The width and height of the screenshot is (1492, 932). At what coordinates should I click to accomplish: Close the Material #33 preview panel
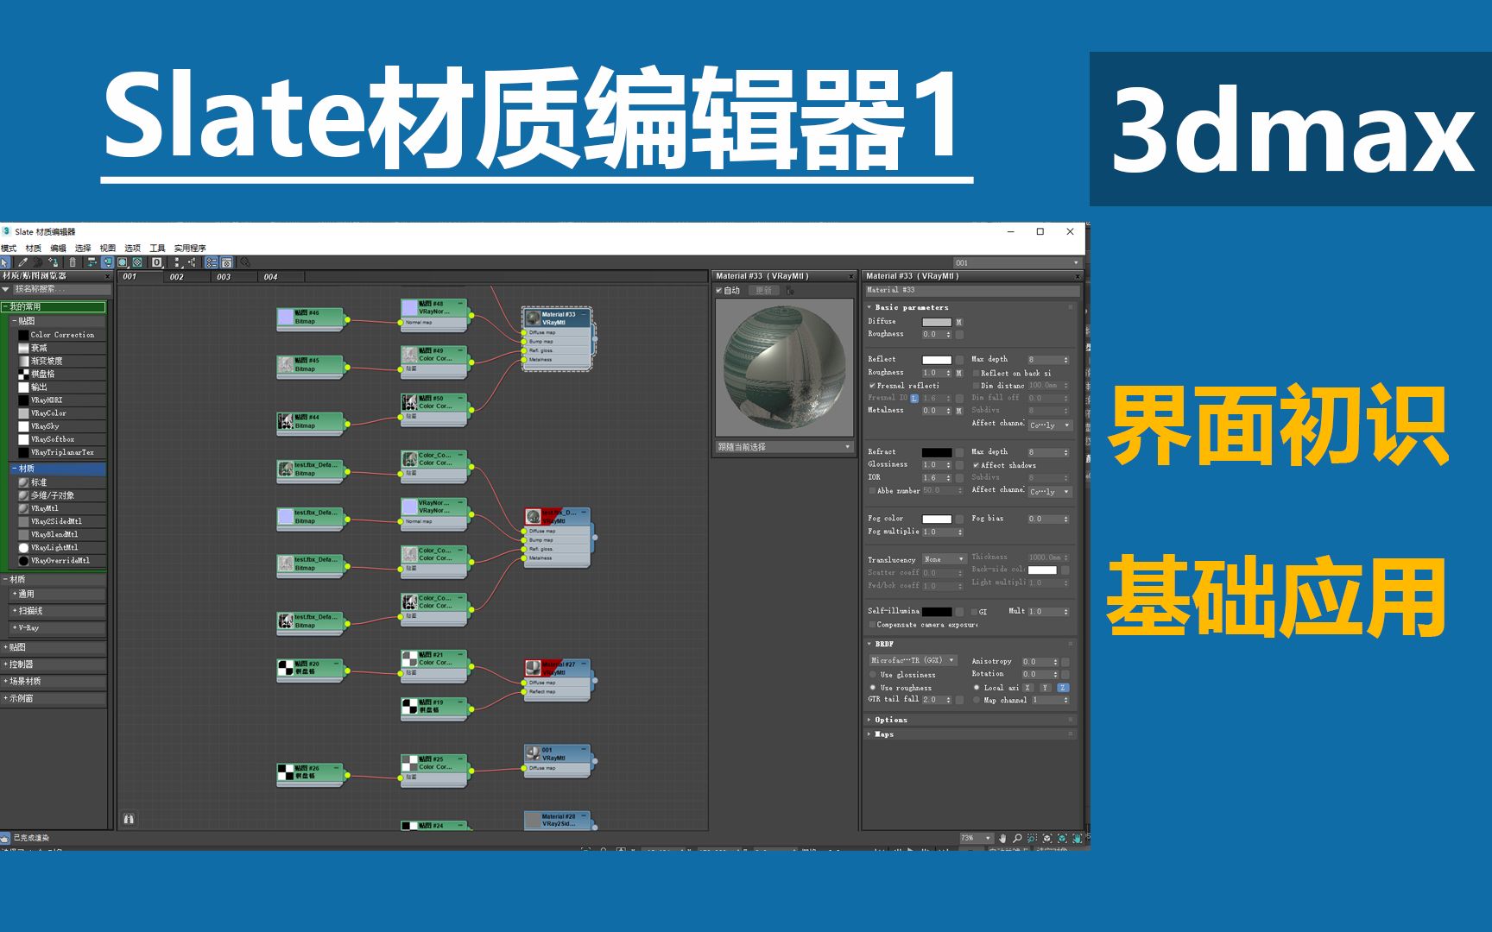(850, 276)
